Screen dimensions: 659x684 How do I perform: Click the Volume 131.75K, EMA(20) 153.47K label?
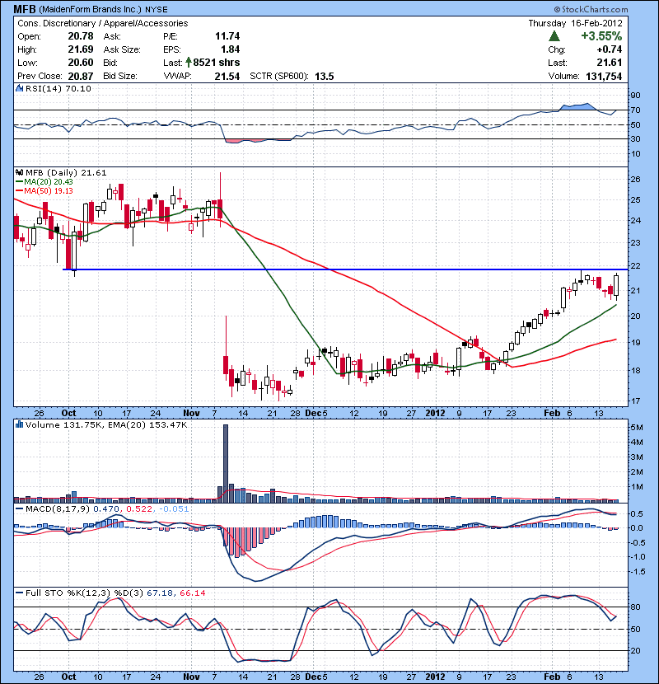pos(106,425)
